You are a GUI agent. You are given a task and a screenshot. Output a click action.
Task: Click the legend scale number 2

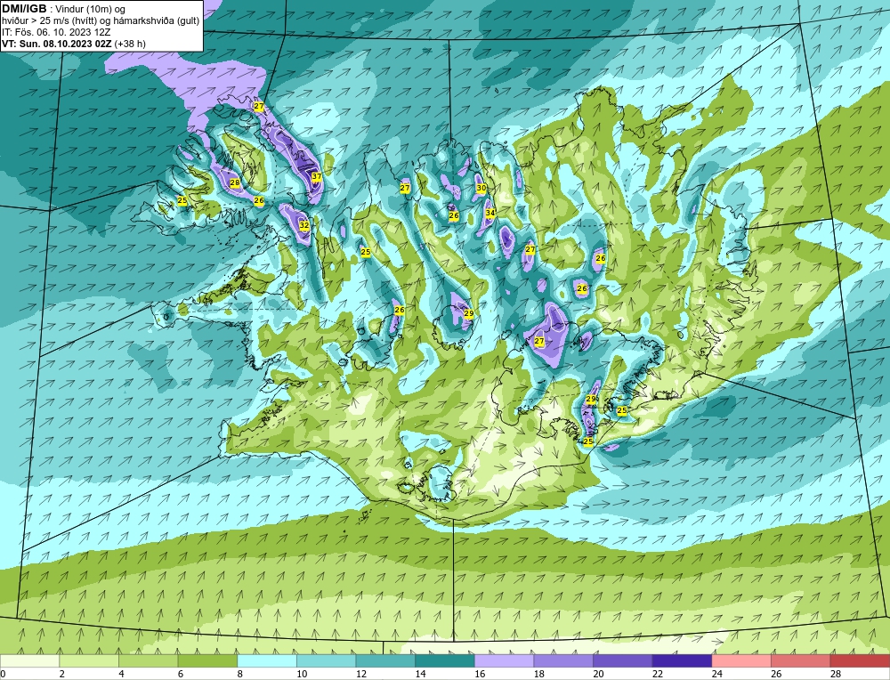[x=62, y=674]
